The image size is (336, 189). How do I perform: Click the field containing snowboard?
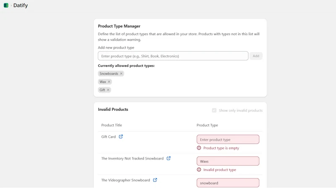(228, 183)
